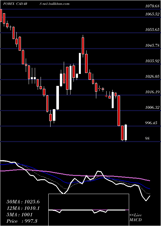This screenshot has width=161, height=226.
Task: Click the 1006.32 price axis label
Action: [152, 108]
